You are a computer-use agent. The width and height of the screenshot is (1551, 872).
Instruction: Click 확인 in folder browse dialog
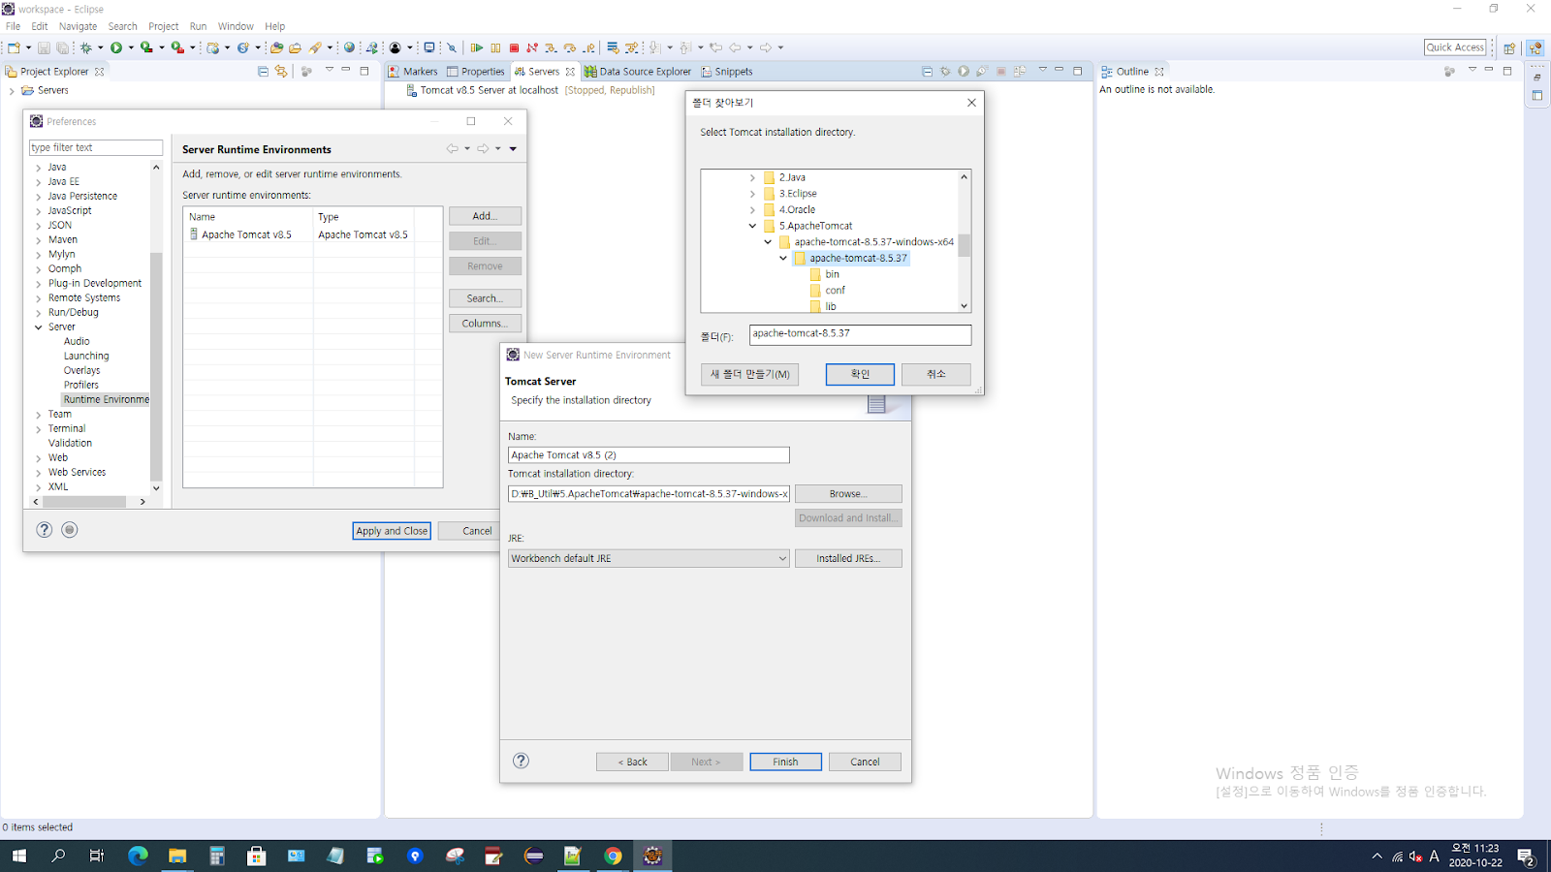tap(860, 374)
